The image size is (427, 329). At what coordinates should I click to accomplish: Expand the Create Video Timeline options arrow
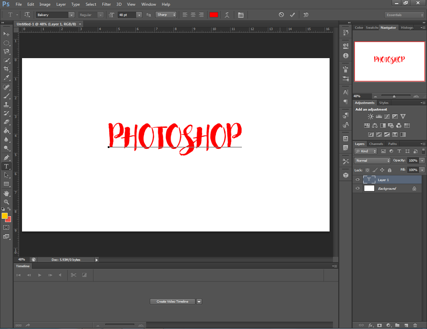(199, 302)
